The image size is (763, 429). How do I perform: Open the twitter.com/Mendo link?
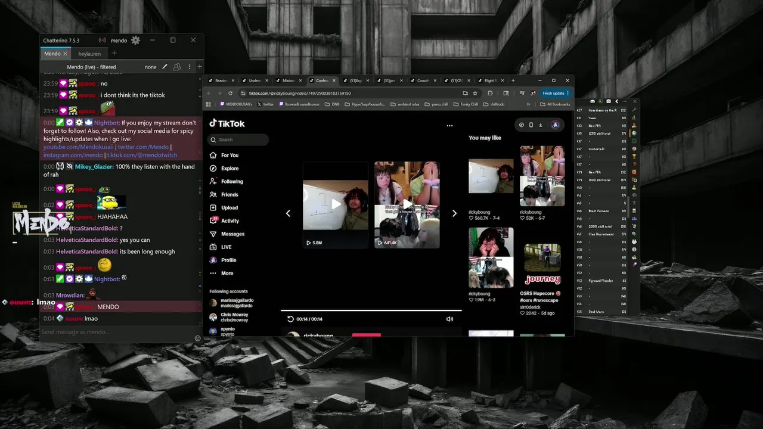[143, 147]
